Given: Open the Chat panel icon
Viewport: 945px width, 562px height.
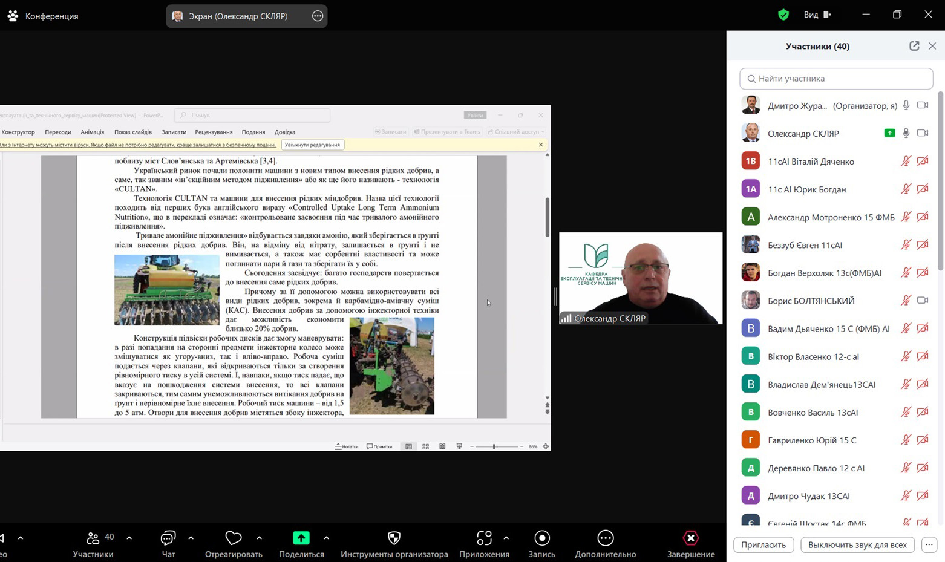Looking at the screenshot, I should pyautogui.click(x=168, y=538).
